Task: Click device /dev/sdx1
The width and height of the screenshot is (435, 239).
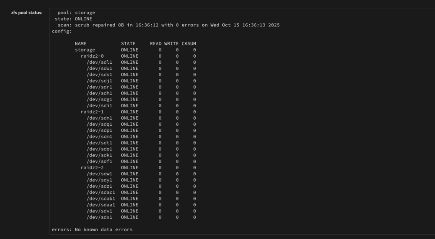Action: [x=99, y=217]
